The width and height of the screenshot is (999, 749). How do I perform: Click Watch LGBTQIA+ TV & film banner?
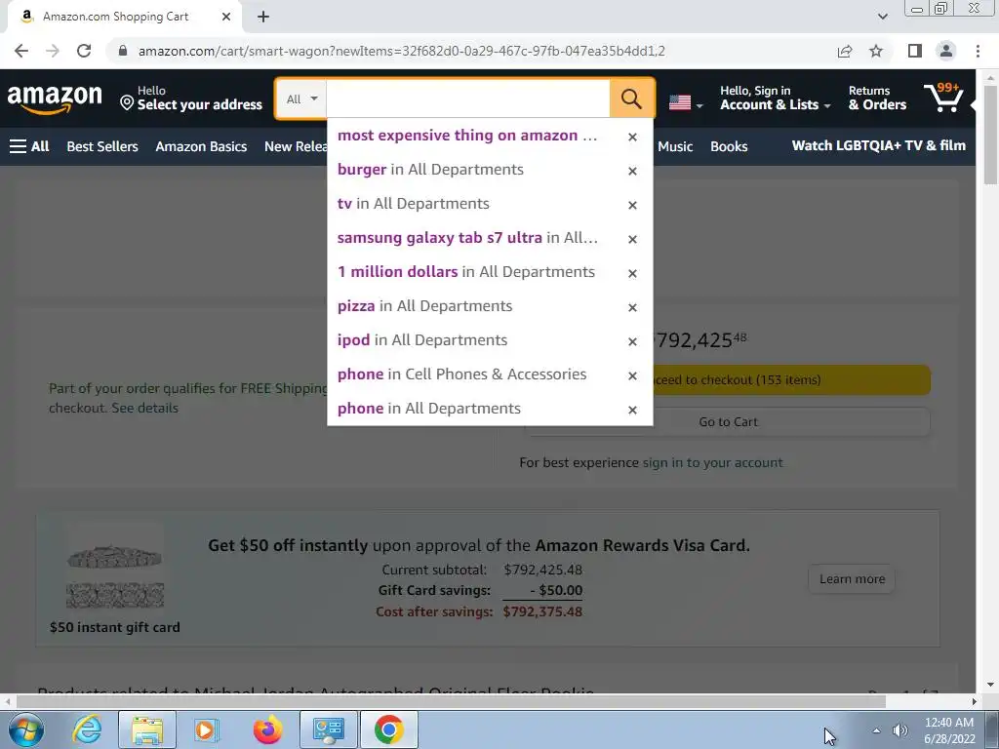coord(879,146)
